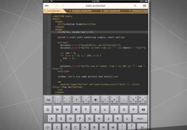Tap the Z key

57,127
